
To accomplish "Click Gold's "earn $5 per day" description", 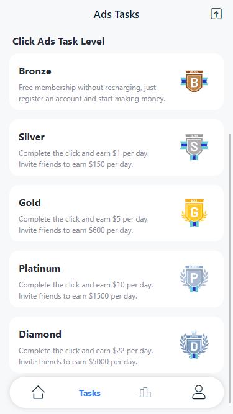I will 124,219.
